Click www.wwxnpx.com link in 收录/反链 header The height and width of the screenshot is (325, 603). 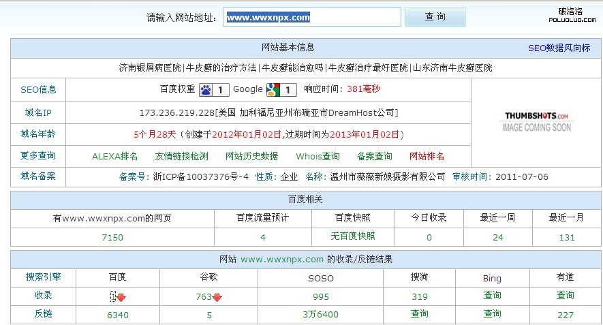(281, 260)
